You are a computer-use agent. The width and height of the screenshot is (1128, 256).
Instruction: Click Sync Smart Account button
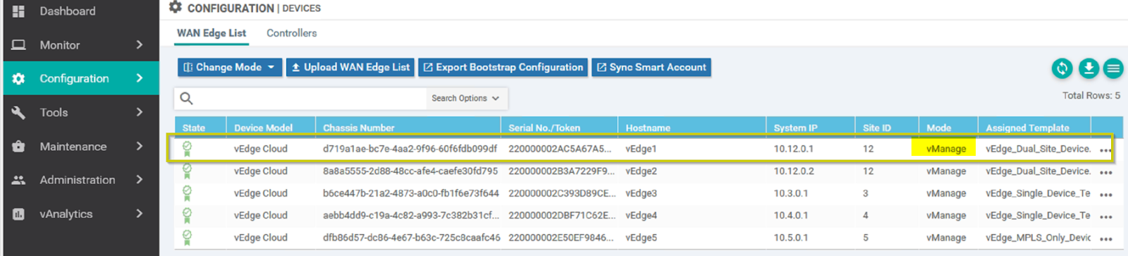click(x=651, y=67)
